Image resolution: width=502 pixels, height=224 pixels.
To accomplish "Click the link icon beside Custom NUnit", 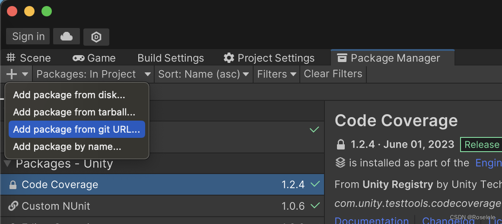I will 13,206.
